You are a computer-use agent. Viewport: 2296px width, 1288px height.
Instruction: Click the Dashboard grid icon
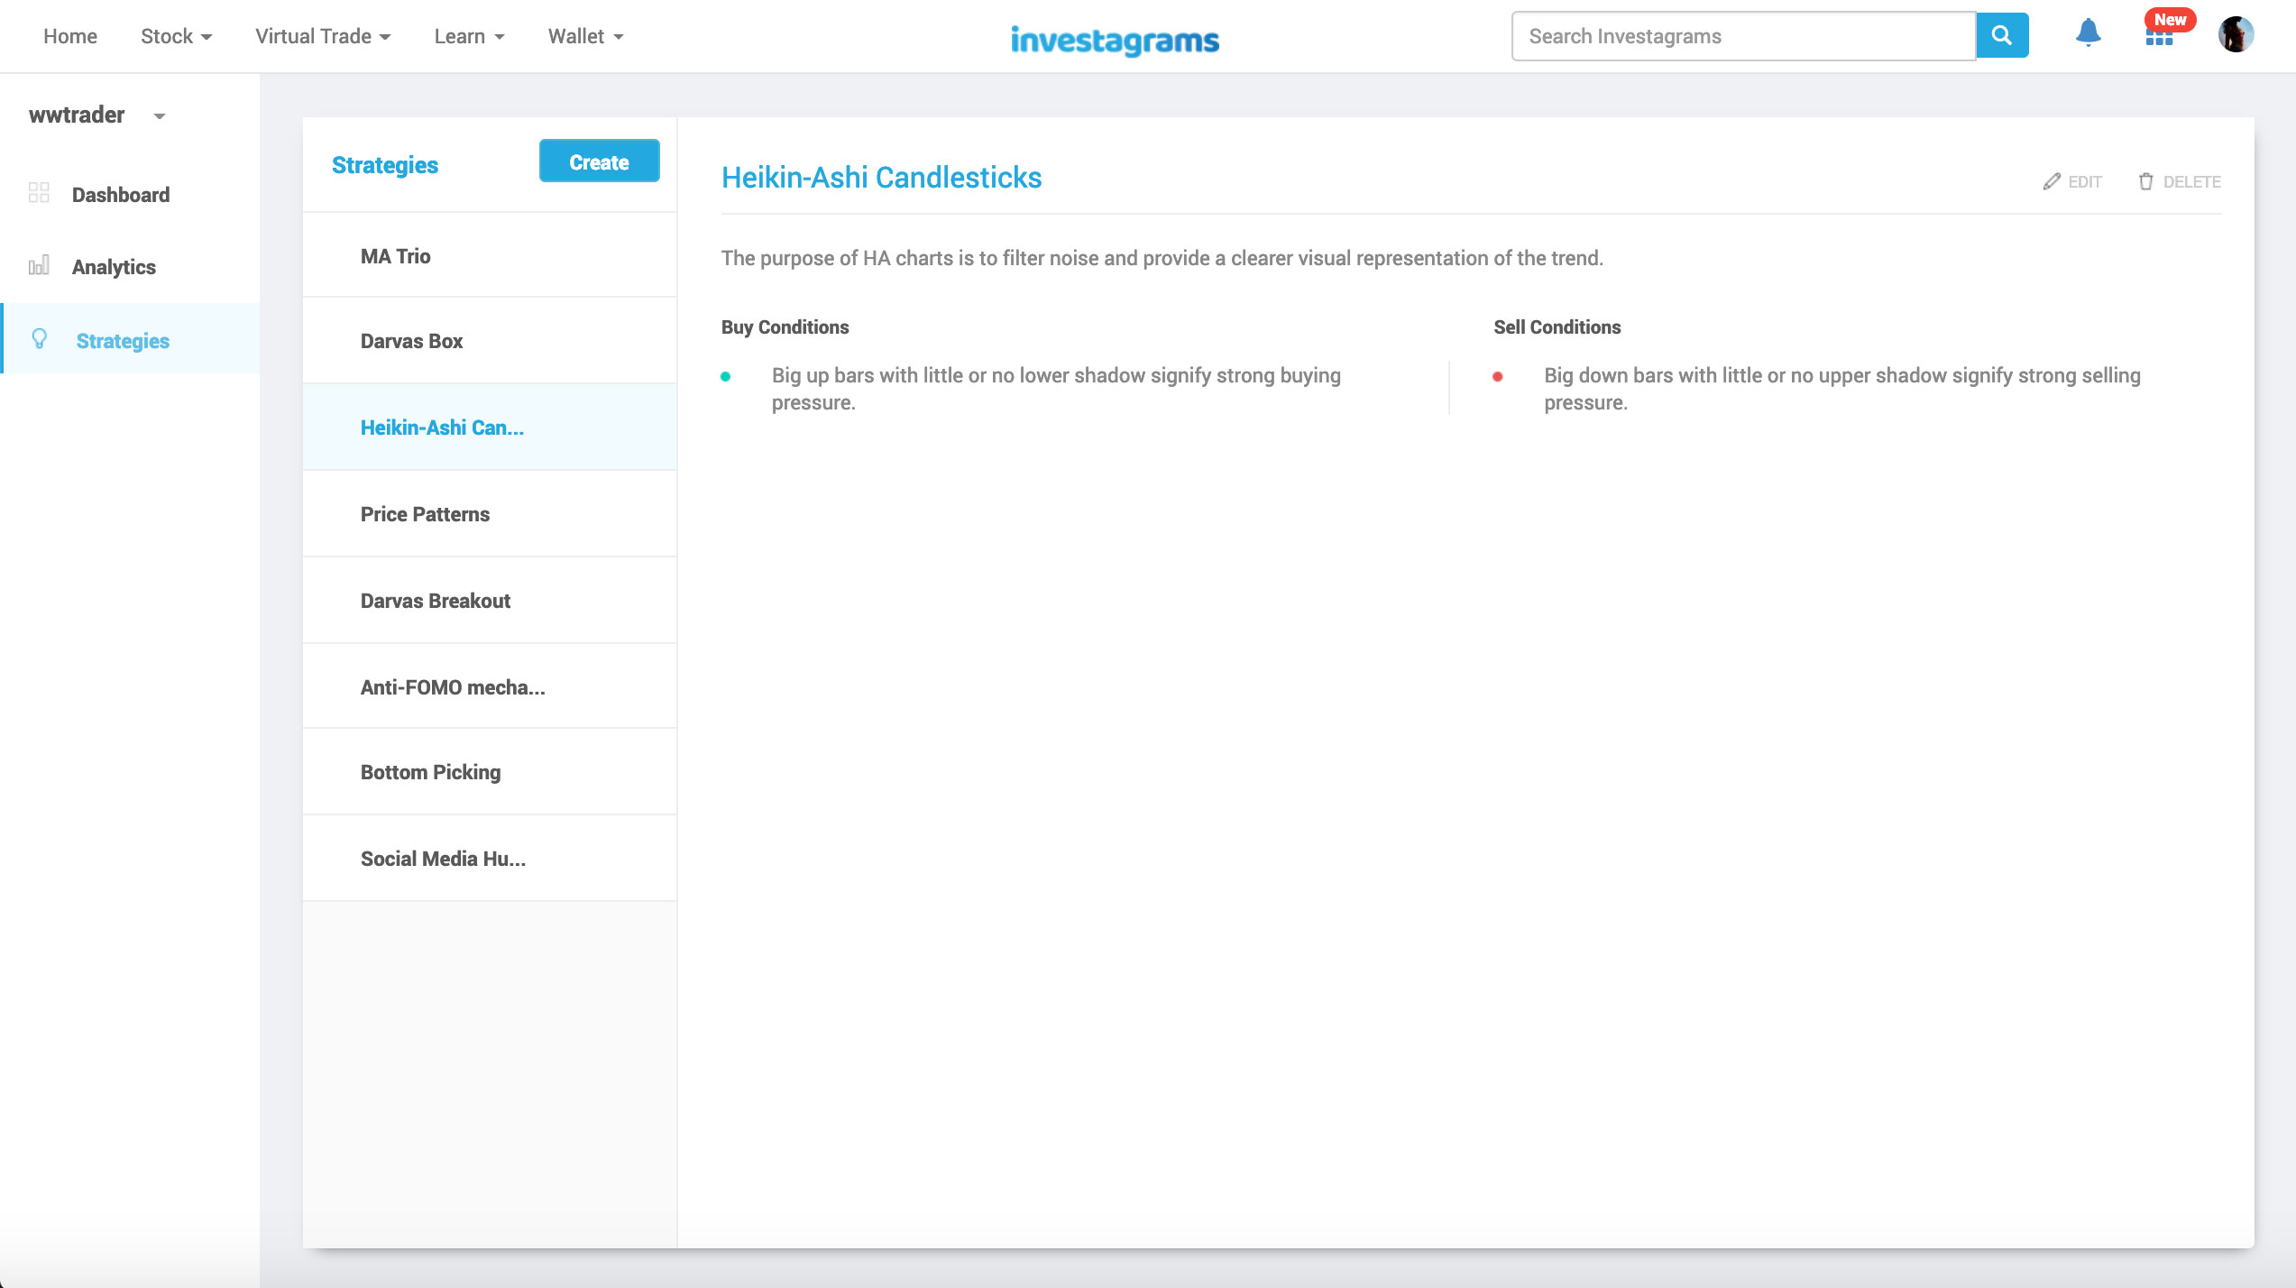39,193
